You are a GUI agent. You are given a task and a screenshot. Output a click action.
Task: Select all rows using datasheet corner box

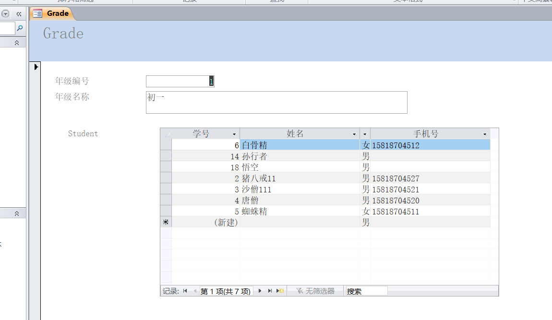(x=166, y=134)
